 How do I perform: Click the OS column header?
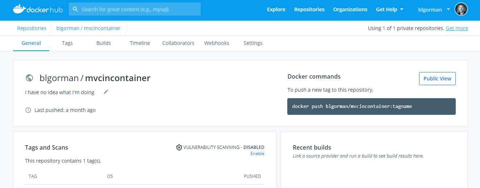coord(110,176)
